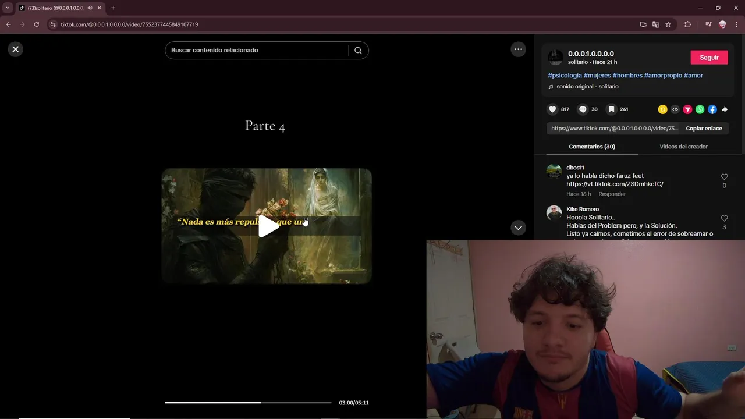Image resolution: width=745 pixels, height=419 pixels.
Task: Click the creator's profile avatar
Action: pos(555,57)
